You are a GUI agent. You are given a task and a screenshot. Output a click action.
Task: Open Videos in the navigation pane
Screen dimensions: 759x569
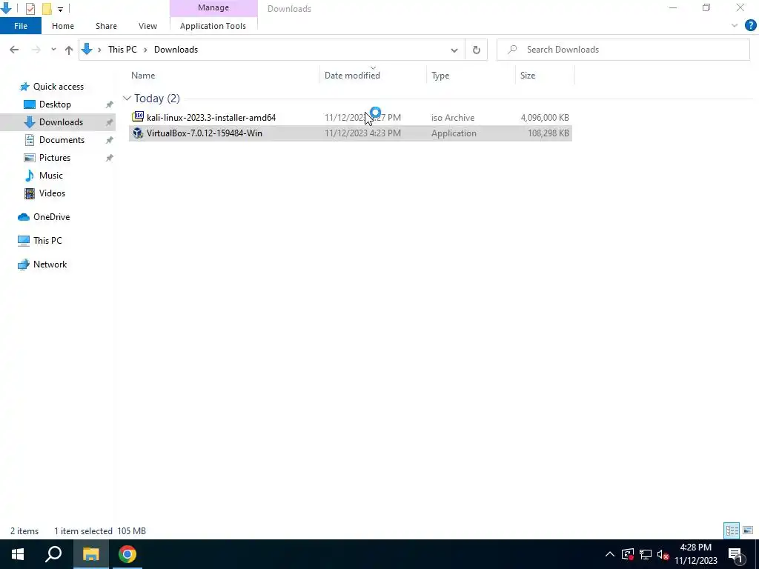(x=52, y=193)
